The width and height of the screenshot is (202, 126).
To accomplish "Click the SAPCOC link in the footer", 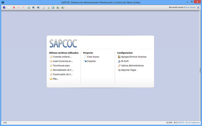I will [181, 123].
